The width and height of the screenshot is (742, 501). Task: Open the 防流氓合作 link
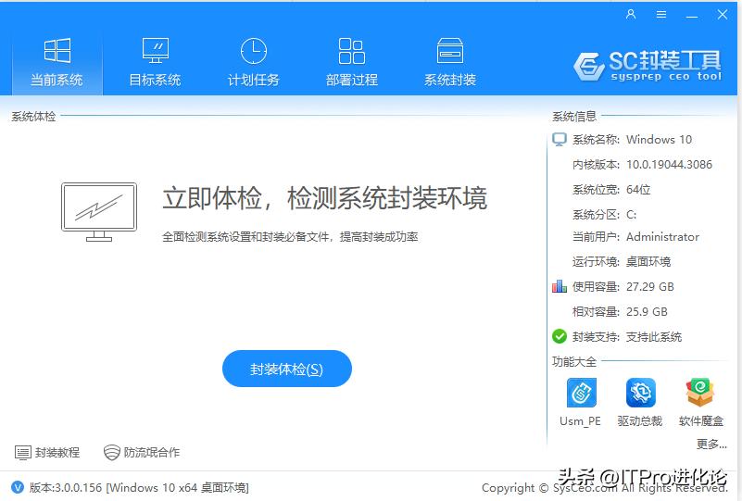[x=142, y=453]
